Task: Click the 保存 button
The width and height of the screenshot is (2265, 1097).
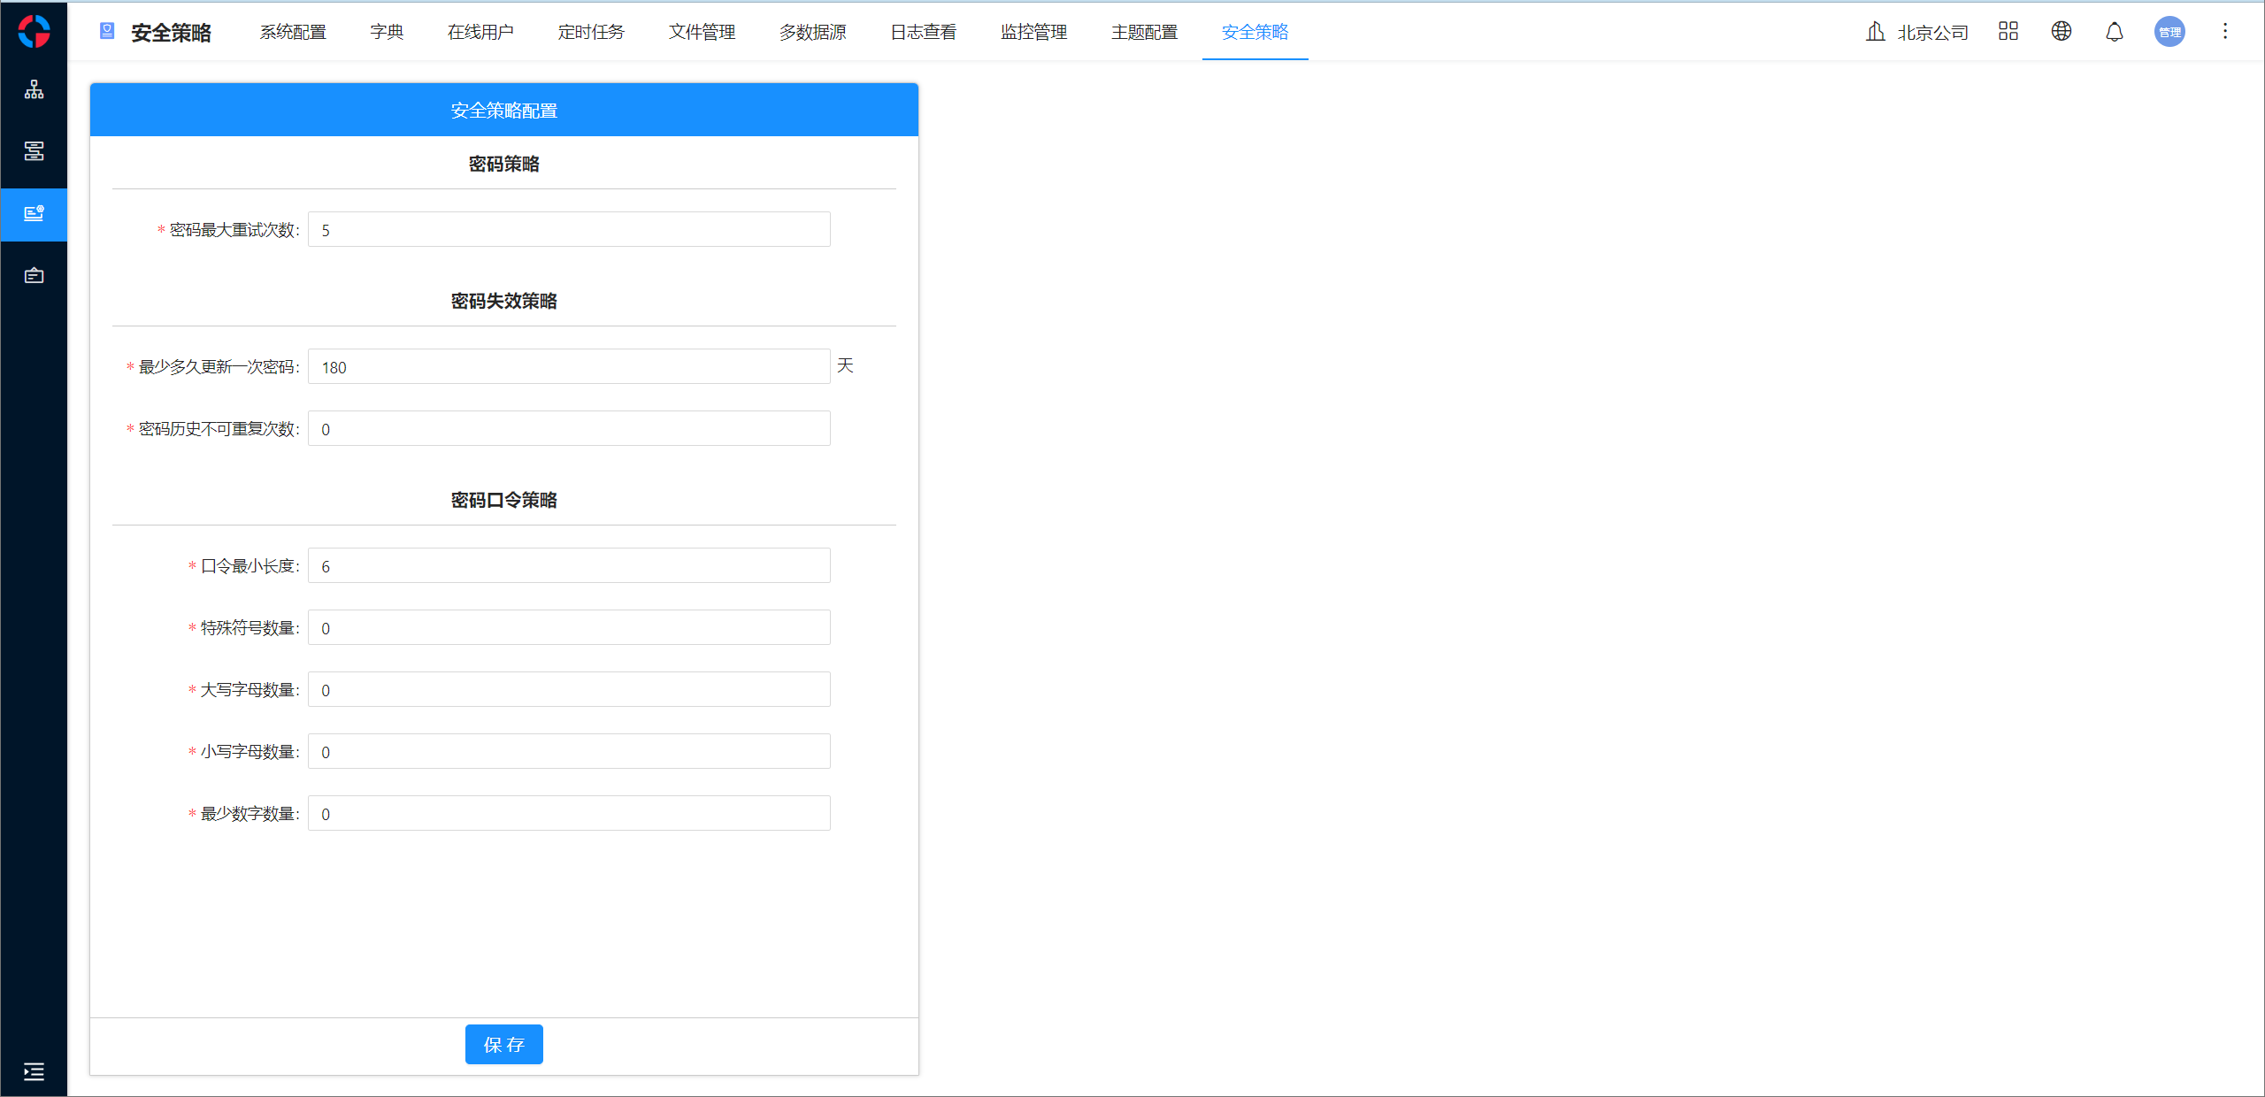Action: (x=503, y=1044)
